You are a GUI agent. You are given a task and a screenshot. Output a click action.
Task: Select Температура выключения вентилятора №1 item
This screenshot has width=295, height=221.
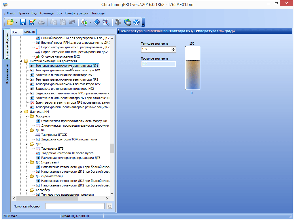[68, 70]
